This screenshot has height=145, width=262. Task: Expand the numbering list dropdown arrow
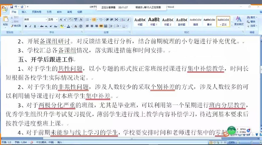click(97, 19)
